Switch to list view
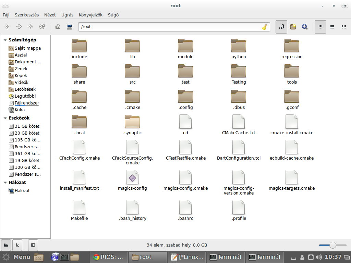Screen dimensions: 351x263 click(x=332, y=27)
